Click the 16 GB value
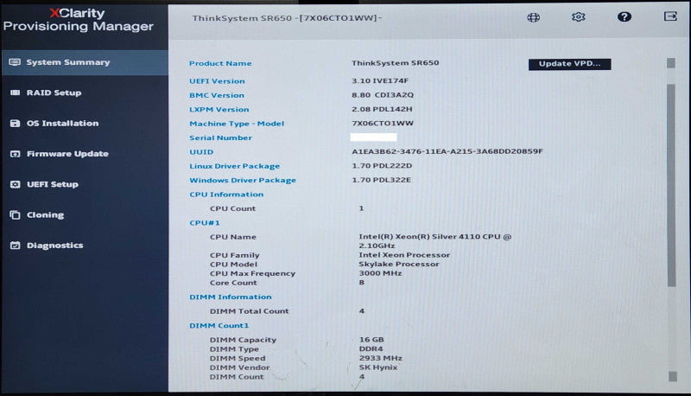 click(x=371, y=340)
